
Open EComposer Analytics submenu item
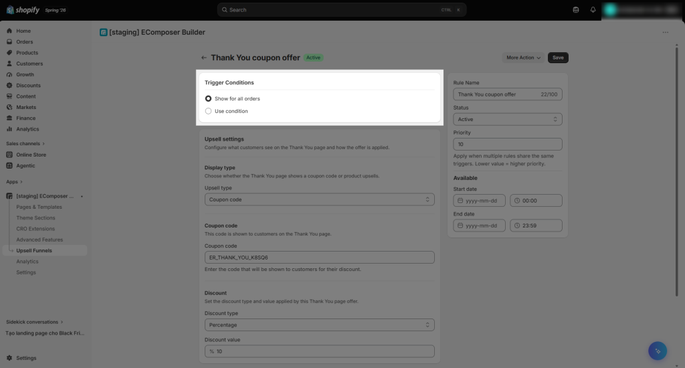27,262
